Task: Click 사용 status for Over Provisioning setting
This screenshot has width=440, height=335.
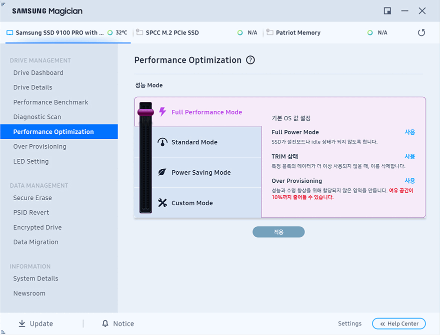Action: pyautogui.click(x=409, y=181)
